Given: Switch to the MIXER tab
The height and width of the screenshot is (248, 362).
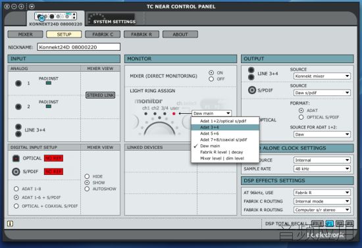Looking at the screenshot, I should coord(25,34).
